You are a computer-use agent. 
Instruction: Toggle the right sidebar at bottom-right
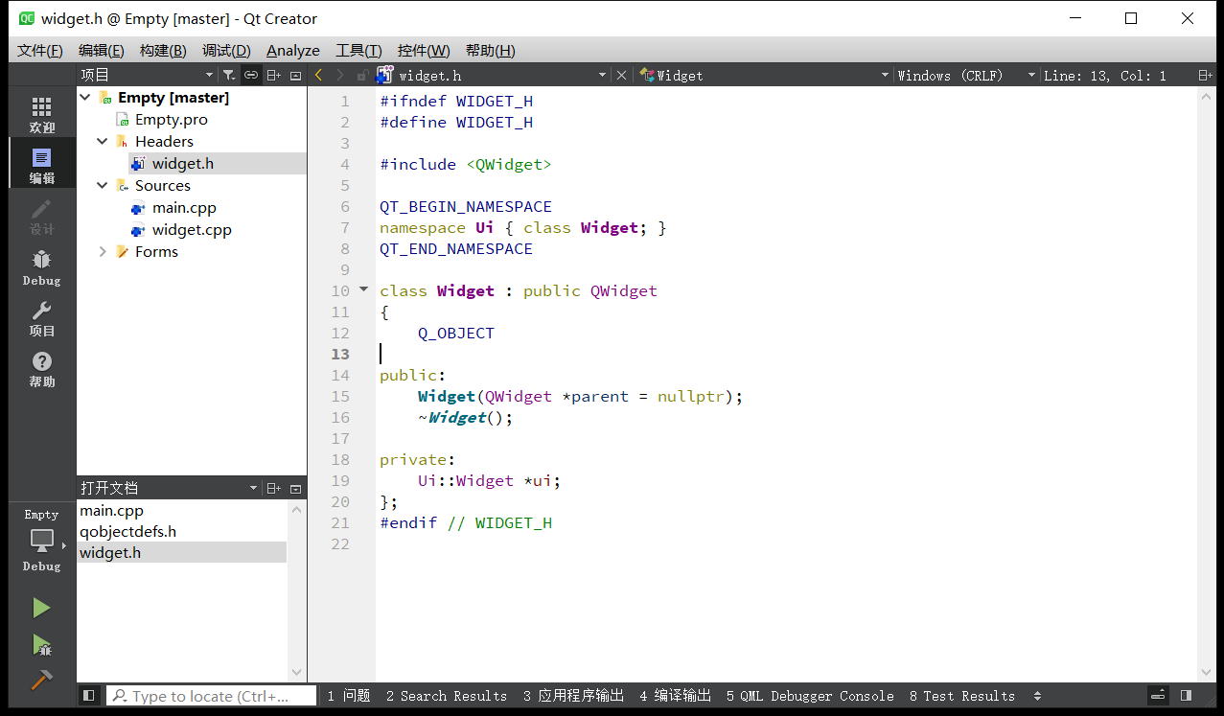[x=1186, y=696]
